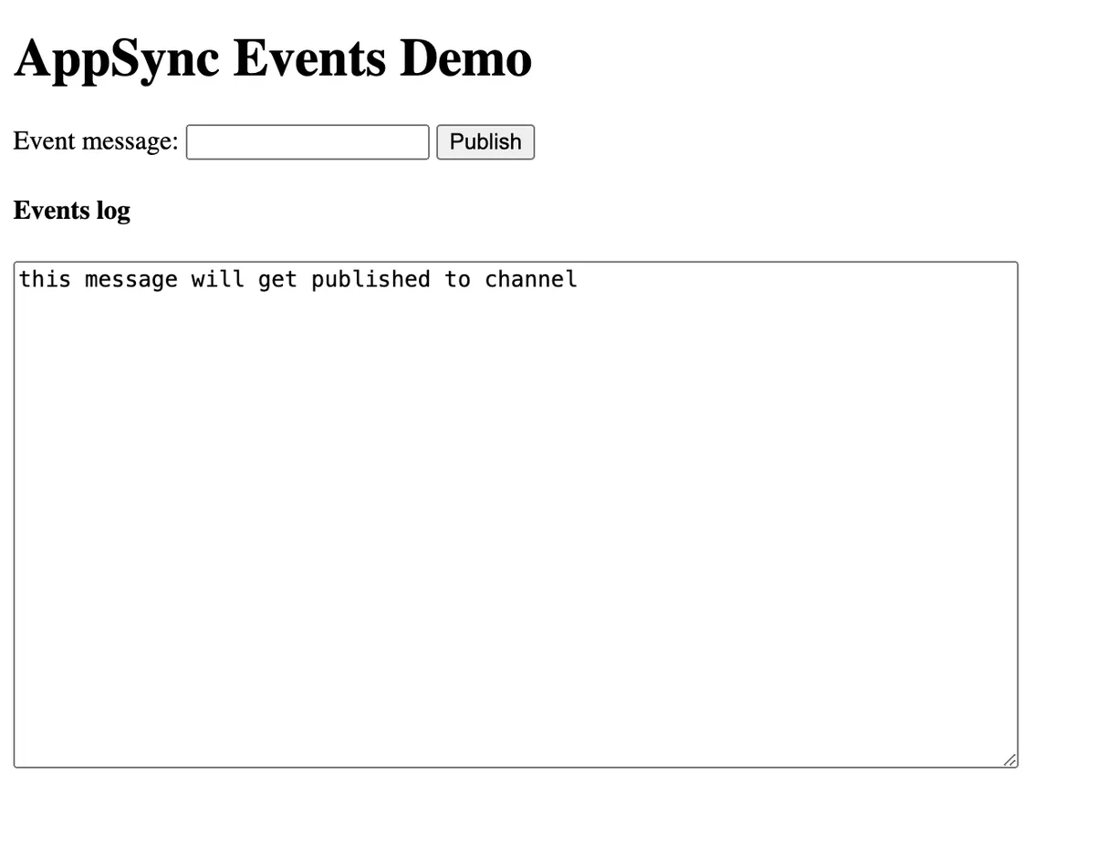
Task: Place cursor at end of logged message
Action: point(577,279)
